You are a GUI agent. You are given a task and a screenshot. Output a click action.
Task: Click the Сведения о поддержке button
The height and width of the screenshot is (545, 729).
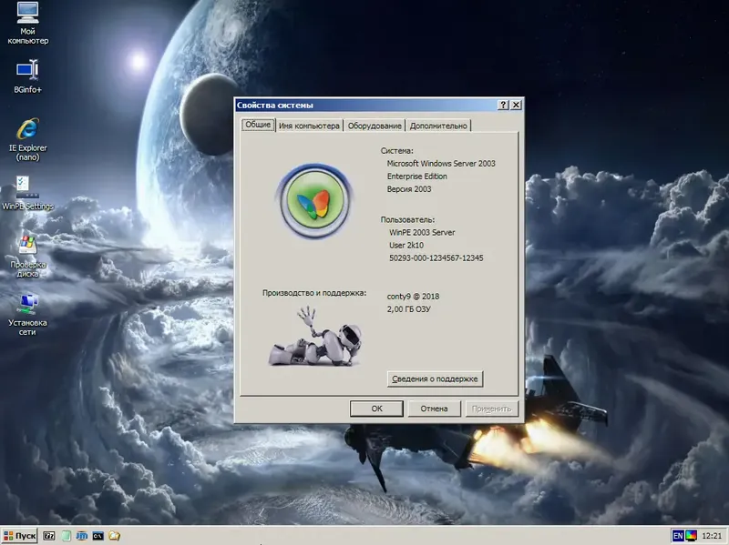[x=435, y=378]
